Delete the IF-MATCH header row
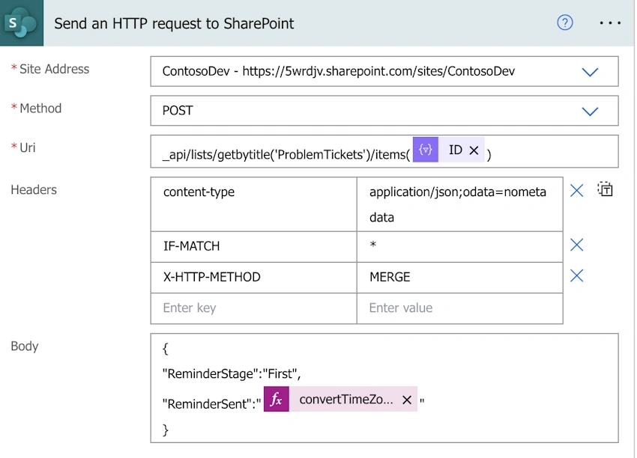 click(576, 245)
